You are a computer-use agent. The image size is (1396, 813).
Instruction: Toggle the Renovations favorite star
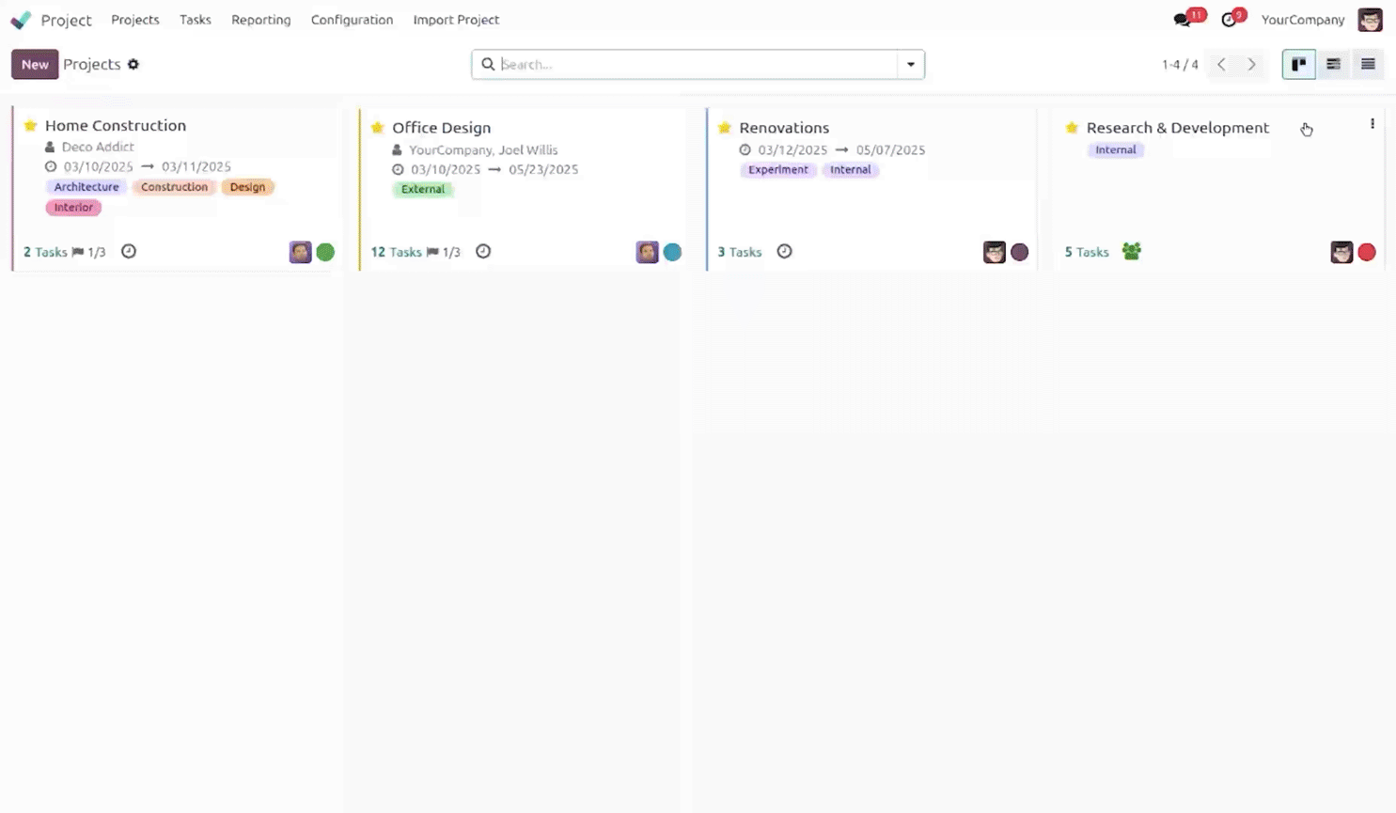(725, 128)
